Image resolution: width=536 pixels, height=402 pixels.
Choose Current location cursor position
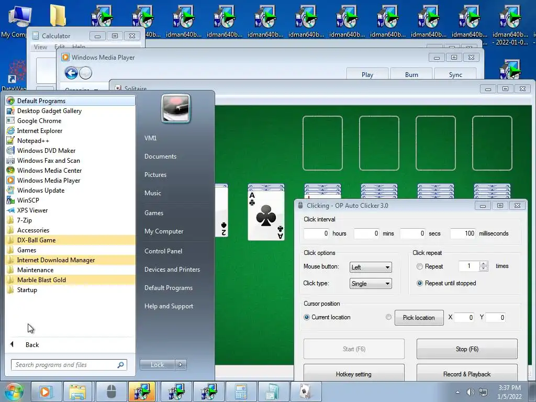(307, 317)
